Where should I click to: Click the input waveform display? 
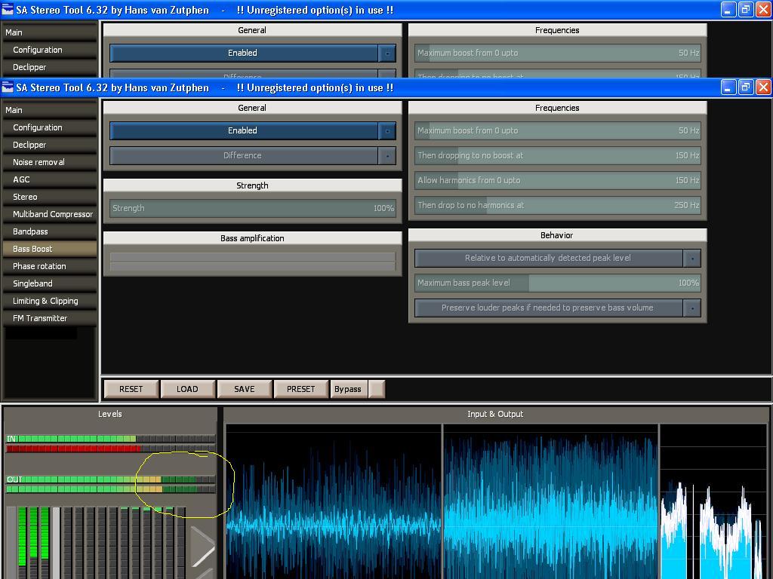pos(334,501)
